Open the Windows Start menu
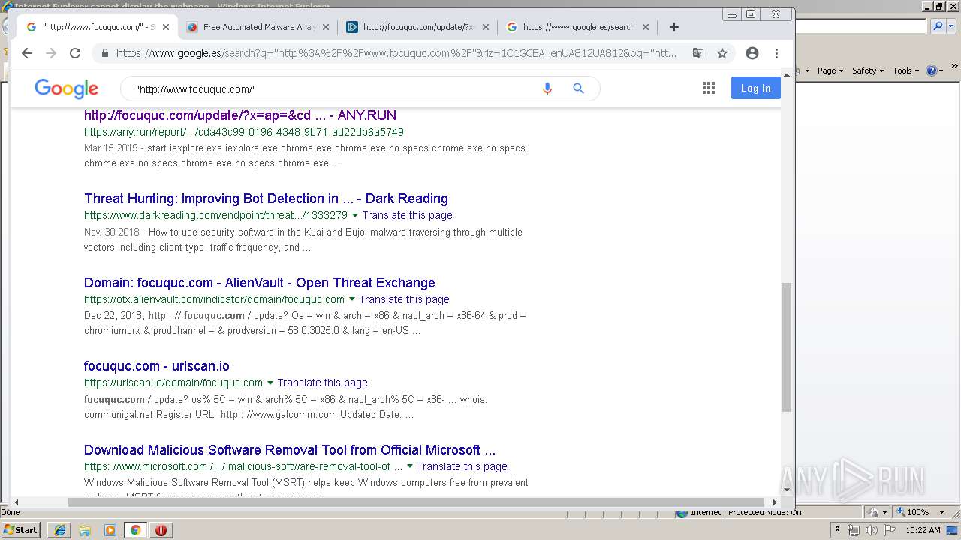961x540 pixels. click(x=20, y=529)
